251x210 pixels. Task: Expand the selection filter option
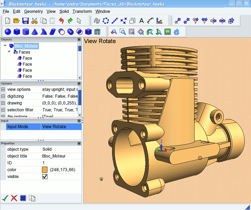pyautogui.click(x=3, y=110)
